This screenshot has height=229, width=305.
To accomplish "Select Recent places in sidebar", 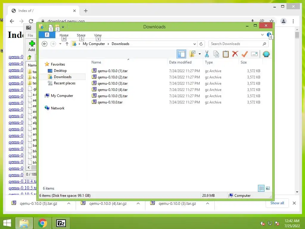I will (x=64, y=83).
